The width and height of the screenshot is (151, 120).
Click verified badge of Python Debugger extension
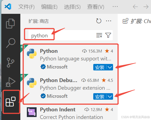43,96
